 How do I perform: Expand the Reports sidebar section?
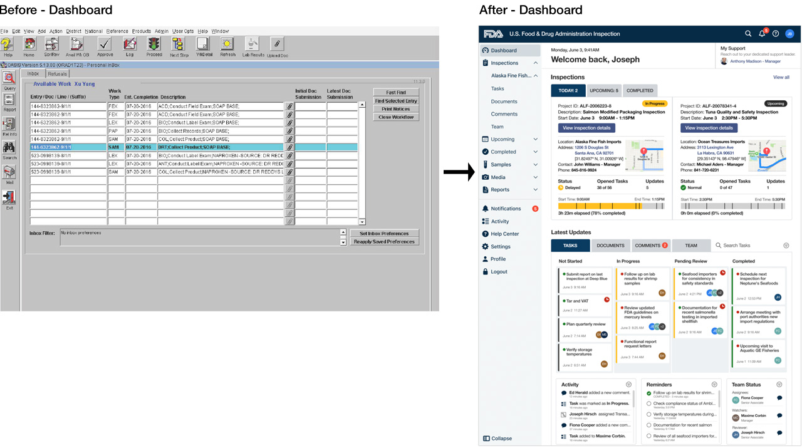[536, 190]
